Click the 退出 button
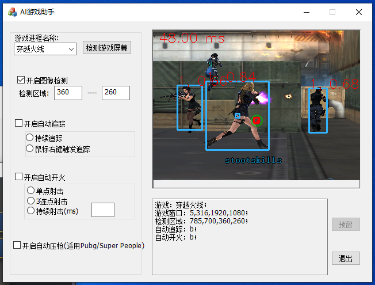375x285 pixels. pyautogui.click(x=346, y=258)
